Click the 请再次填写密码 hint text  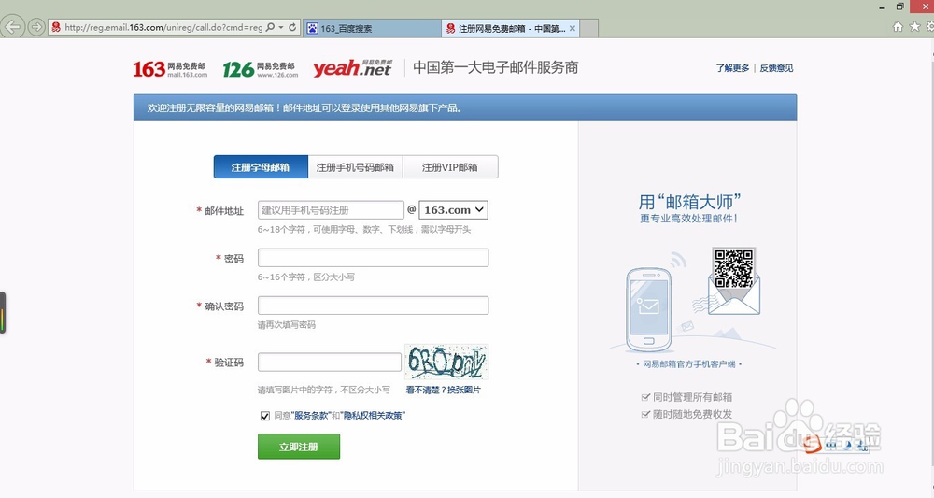coord(287,325)
